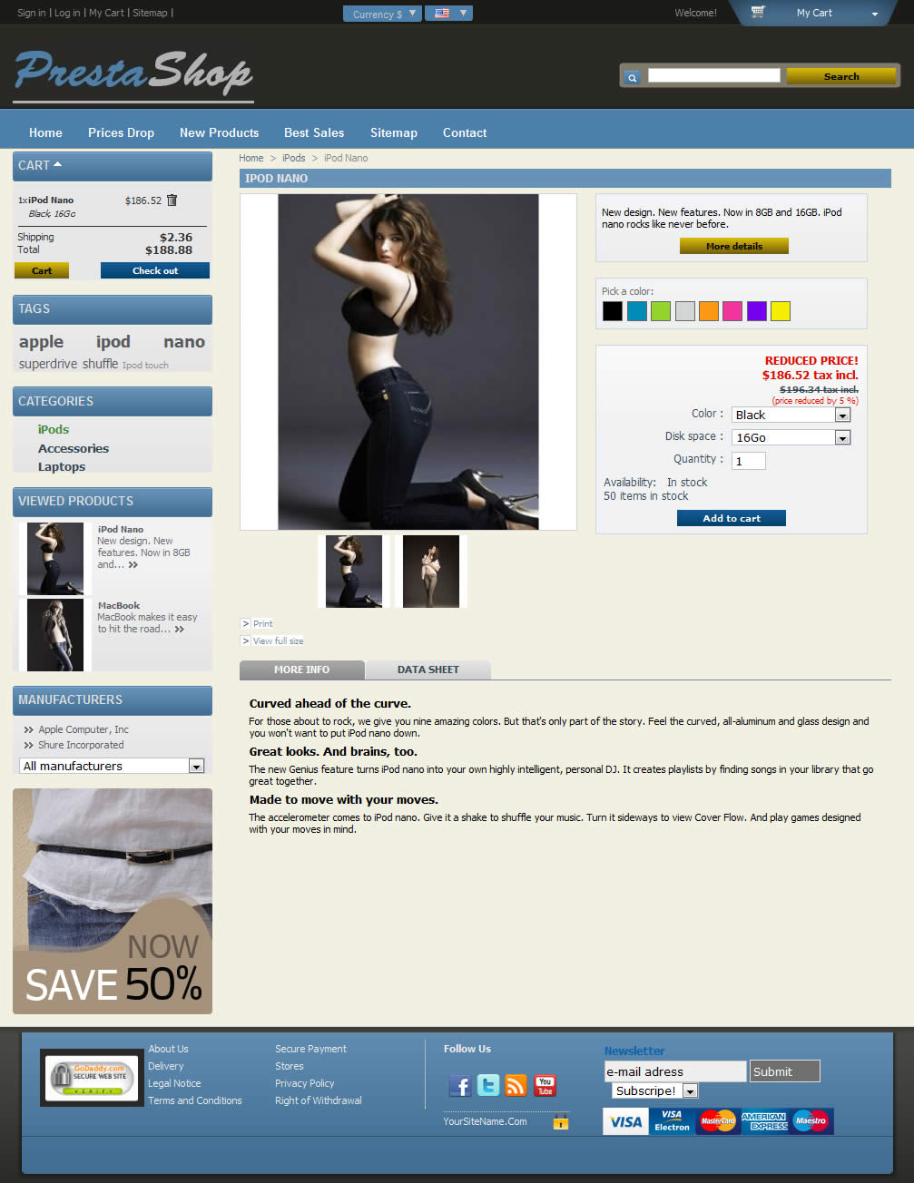Open MacBook thumbnail in viewed products

[x=55, y=635]
